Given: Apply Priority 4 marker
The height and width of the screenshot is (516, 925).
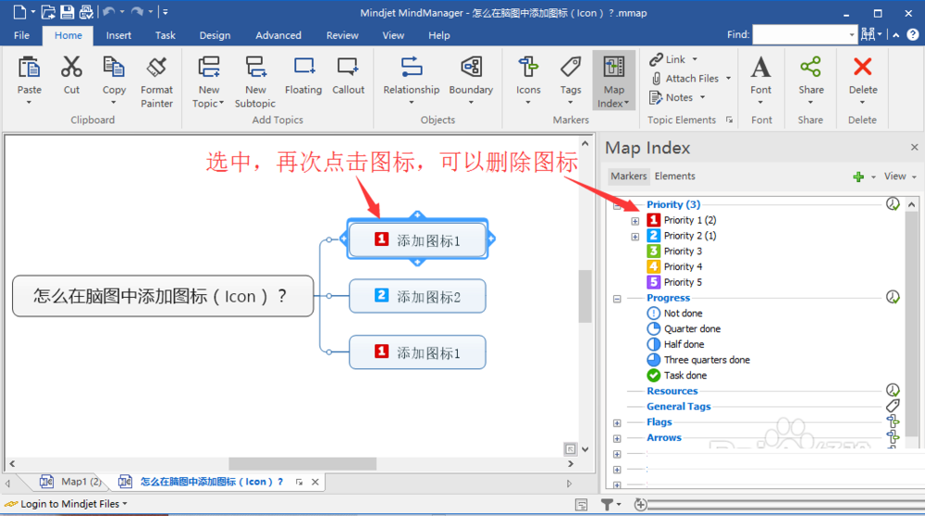Looking at the screenshot, I should (674, 266).
